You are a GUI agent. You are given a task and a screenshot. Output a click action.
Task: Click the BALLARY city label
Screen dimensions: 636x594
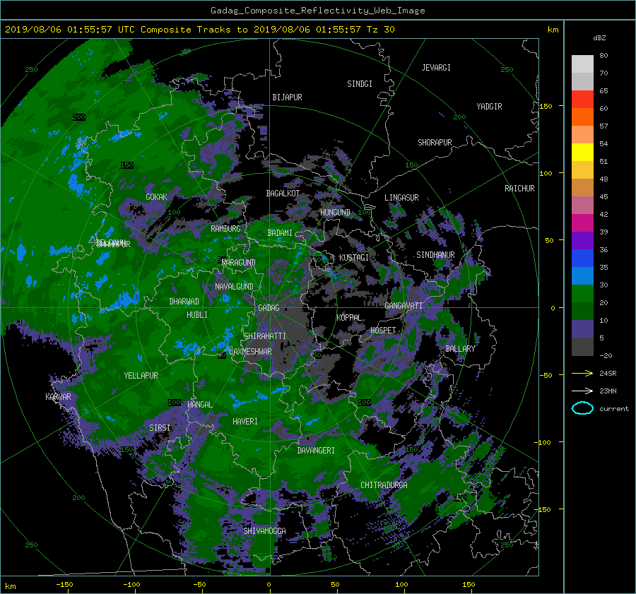[x=460, y=349]
